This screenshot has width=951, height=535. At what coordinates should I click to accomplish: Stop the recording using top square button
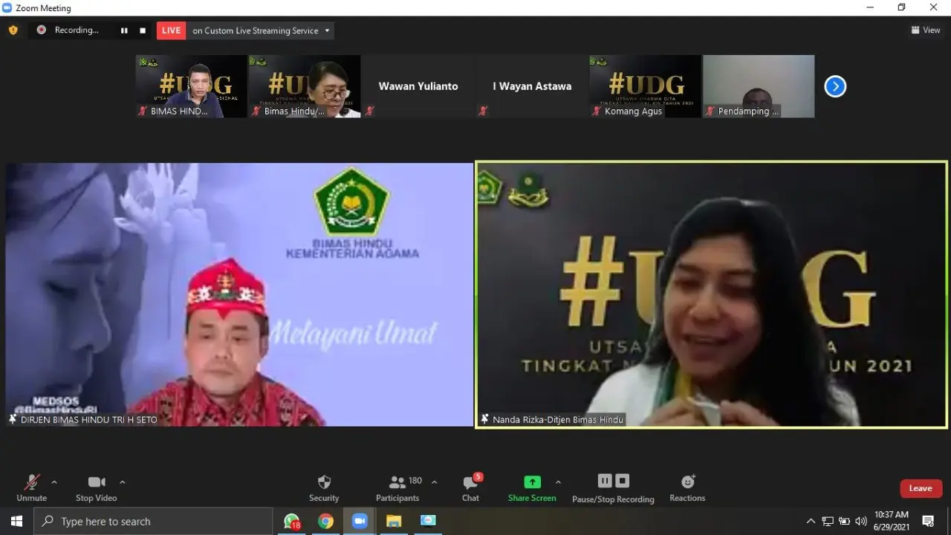(143, 30)
